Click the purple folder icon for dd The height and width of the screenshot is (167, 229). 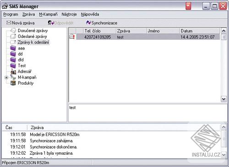click(13, 54)
